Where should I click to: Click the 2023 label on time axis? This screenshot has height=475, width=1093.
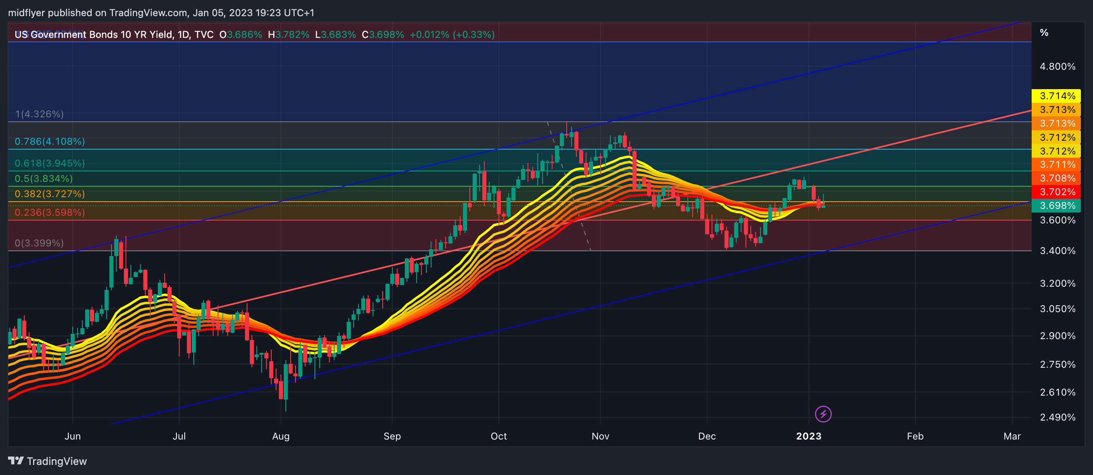tap(809, 436)
